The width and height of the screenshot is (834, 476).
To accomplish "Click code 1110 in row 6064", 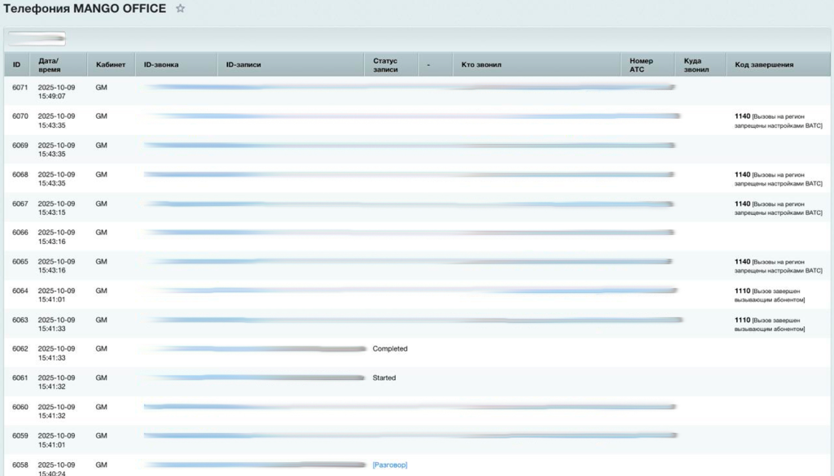I will (742, 290).
